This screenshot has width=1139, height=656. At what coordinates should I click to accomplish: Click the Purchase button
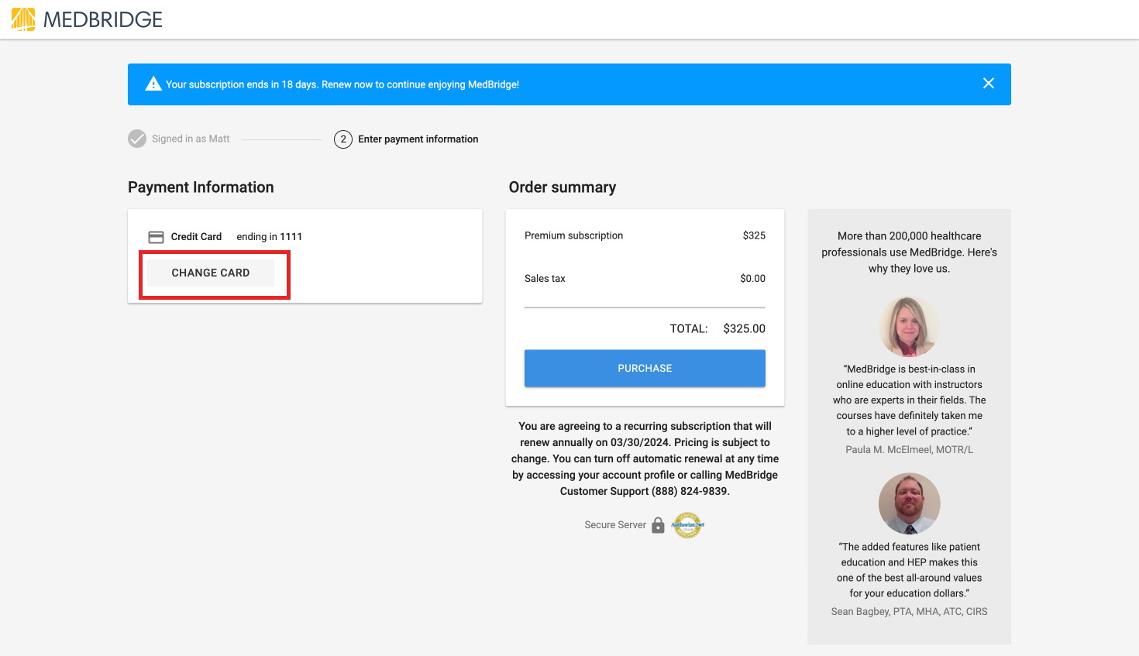coord(645,368)
